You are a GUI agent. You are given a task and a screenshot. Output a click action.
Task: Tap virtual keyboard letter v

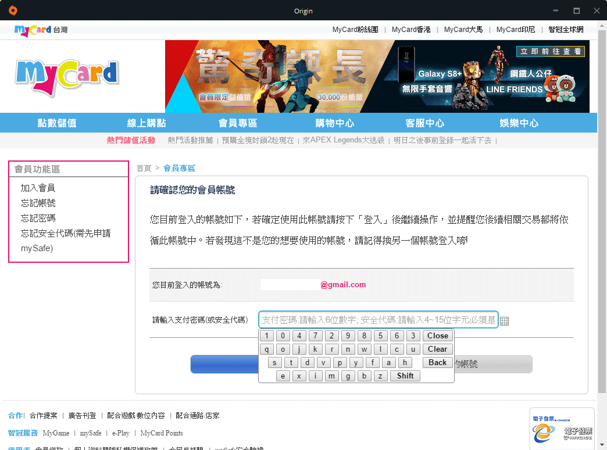pos(323,362)
